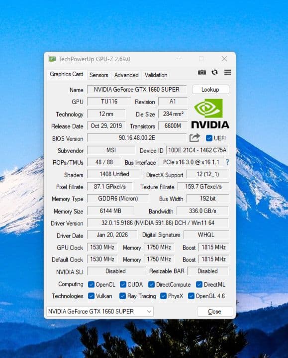This screenshot has width=288, height=358.
Task: Click the BIOS export share icon
Action: [195, 138]
